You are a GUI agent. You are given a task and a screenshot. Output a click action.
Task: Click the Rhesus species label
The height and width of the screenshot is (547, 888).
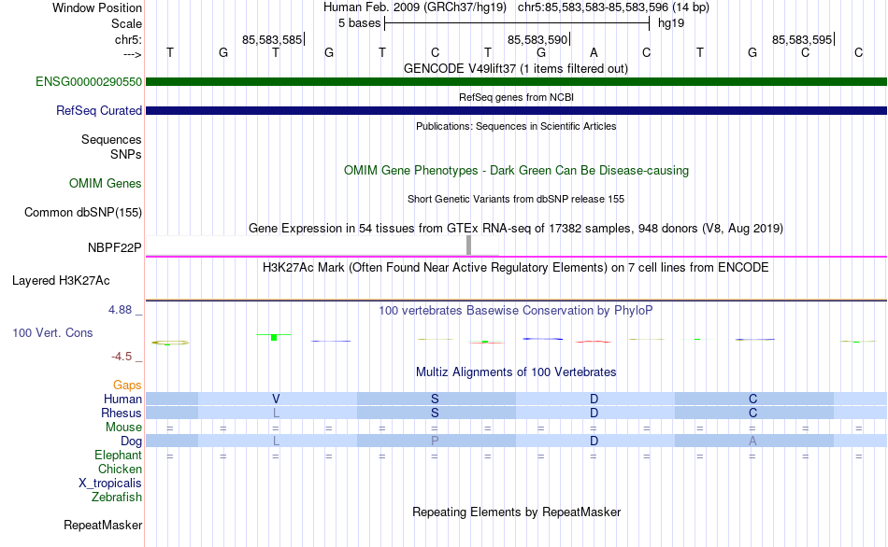(x=122, y=413)
